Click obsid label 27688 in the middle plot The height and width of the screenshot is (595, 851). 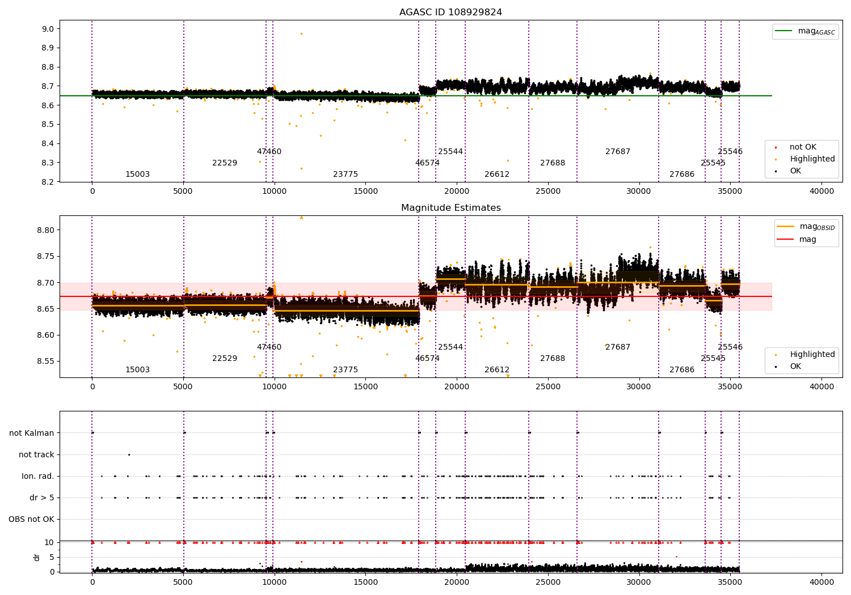point(553,359)
